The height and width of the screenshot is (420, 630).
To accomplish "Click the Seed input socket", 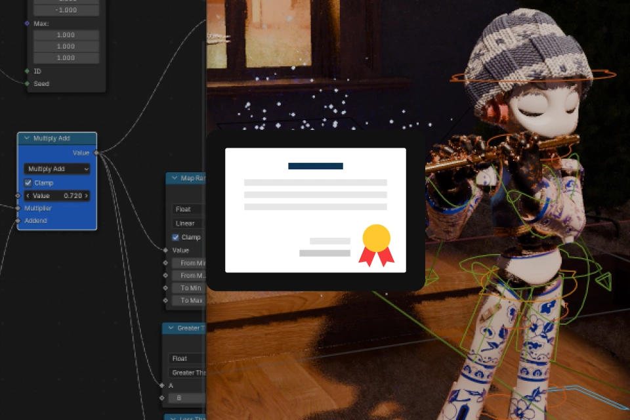I will [27, 83].
